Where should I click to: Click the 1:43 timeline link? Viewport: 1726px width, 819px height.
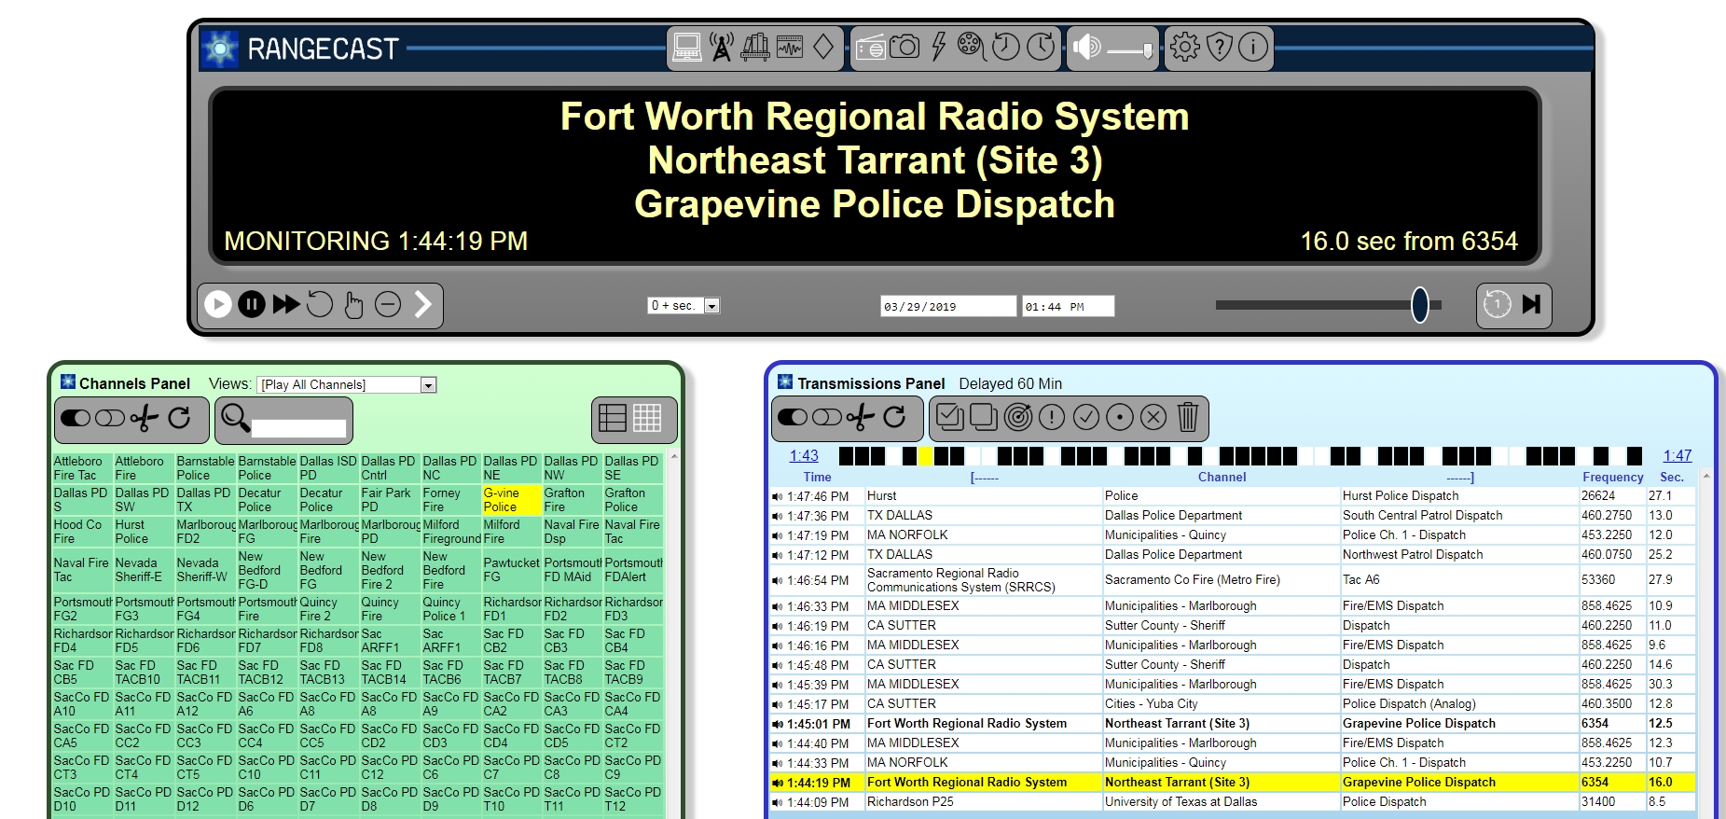(x=803, y=455)
